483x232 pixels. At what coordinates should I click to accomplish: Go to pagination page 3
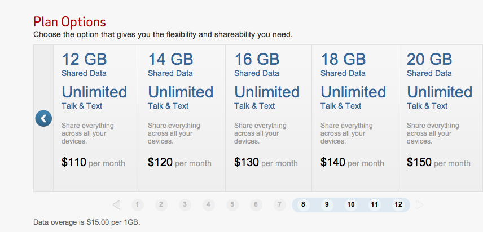(185, 204)
